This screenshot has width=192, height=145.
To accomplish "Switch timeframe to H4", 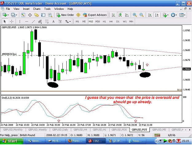I will click(x=111, y=22).
